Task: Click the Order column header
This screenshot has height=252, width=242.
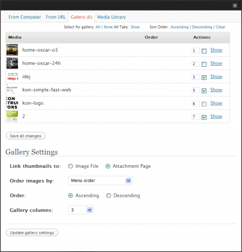Action: point(152,37)
